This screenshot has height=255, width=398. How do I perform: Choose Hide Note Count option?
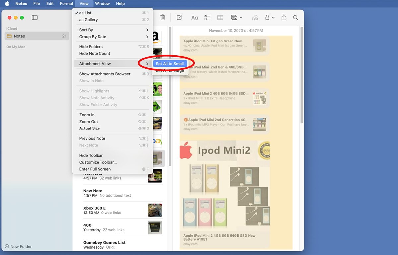pyautogui.click(x=95, y=53)
